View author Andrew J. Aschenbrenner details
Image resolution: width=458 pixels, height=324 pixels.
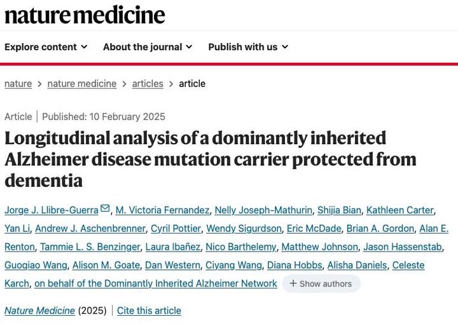click(91, 229)
